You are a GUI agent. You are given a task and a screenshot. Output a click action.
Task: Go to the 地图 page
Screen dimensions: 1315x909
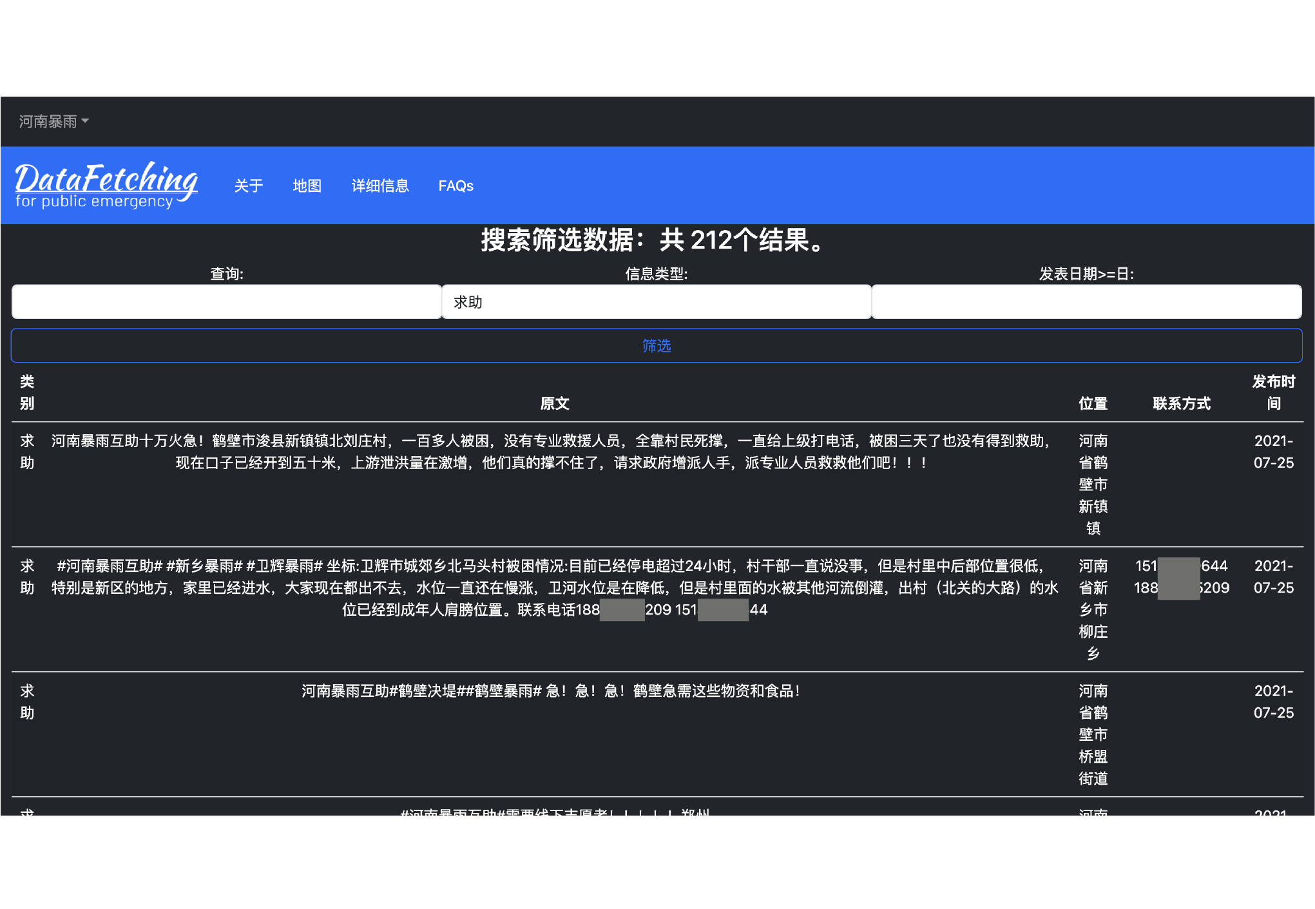307,186
